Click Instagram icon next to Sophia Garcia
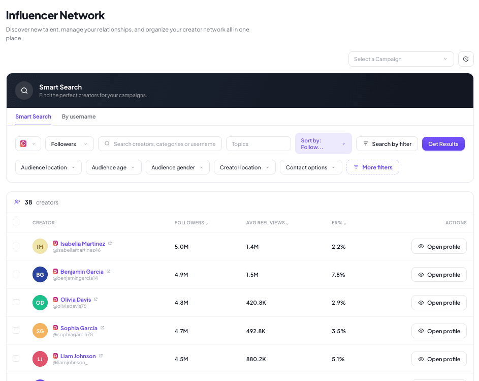The width and height of the screenshot is (479, 381). coord(55,328)
